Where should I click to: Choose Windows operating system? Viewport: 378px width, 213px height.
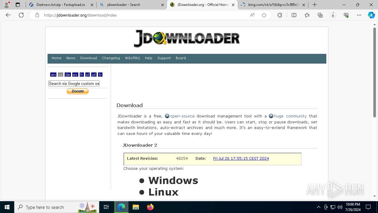click(173, 180)
